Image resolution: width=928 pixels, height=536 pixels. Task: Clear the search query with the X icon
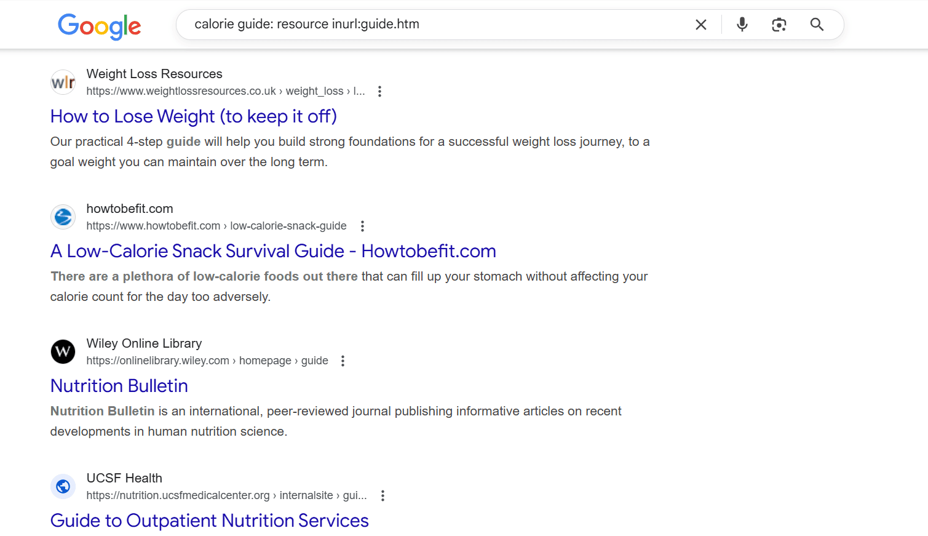tap(701, 24)
